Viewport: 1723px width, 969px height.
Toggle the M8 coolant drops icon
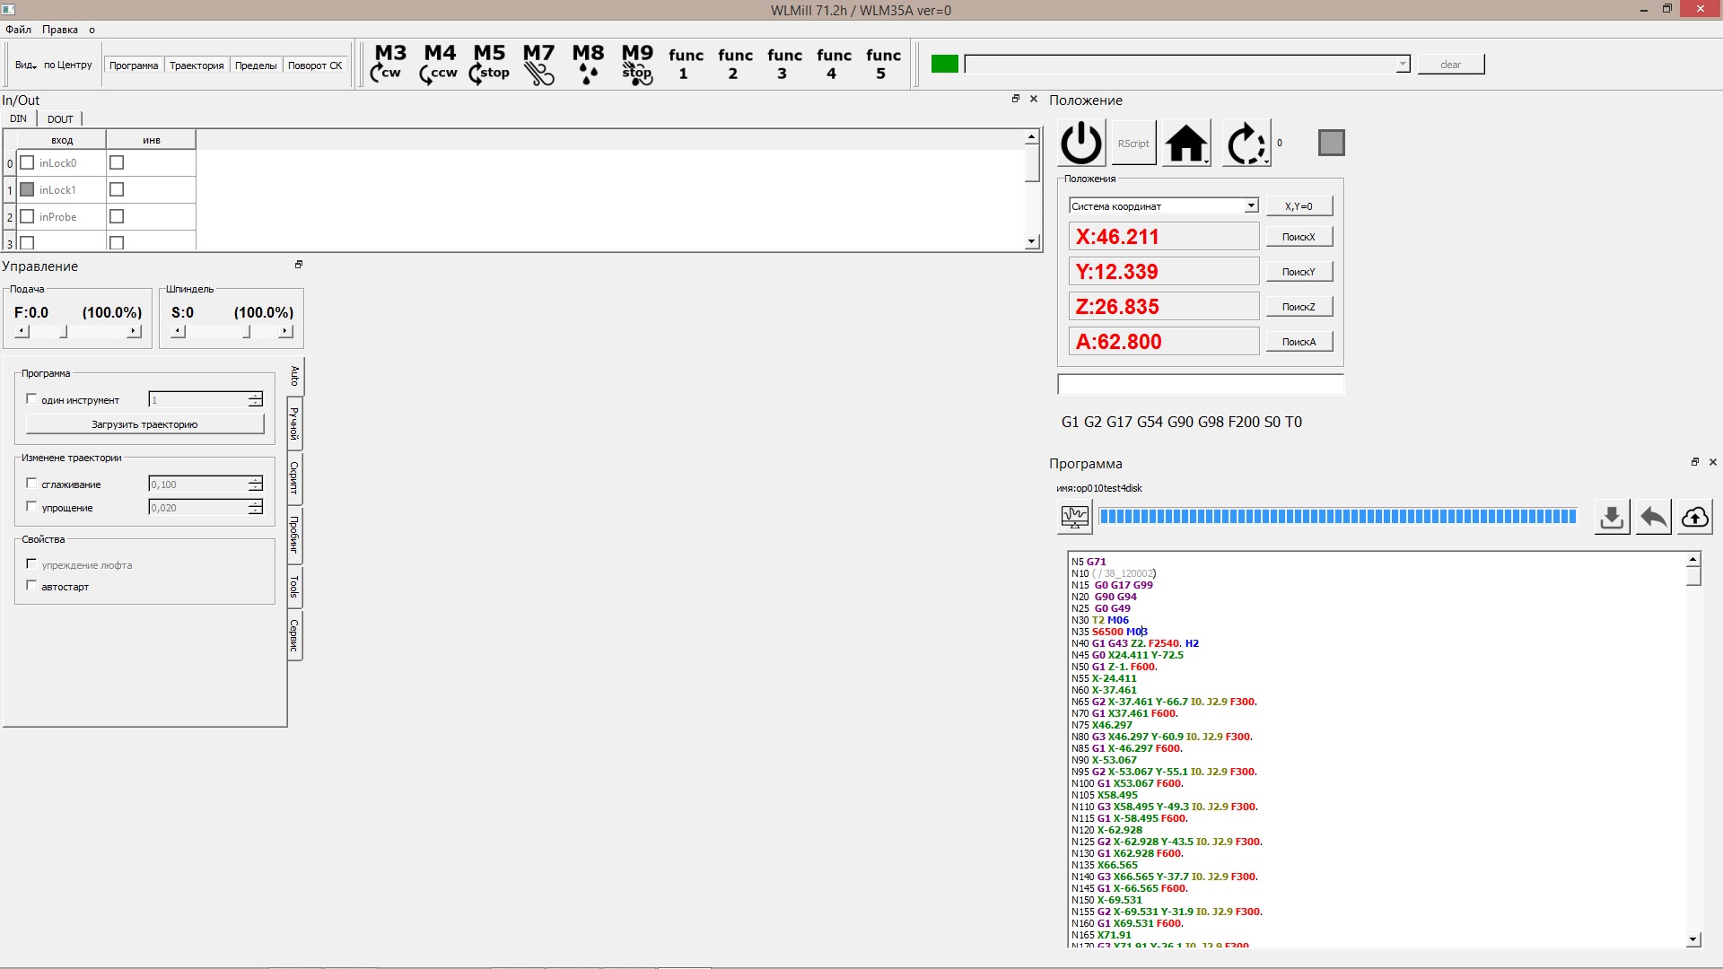click(x=588, y=64)
